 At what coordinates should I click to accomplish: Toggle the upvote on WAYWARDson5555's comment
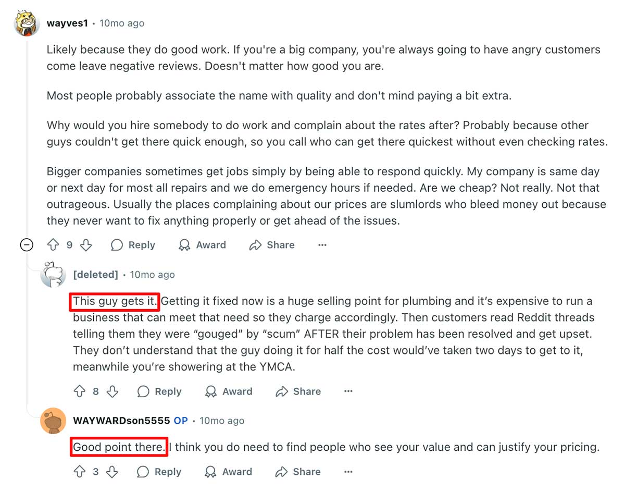(80, 472)
